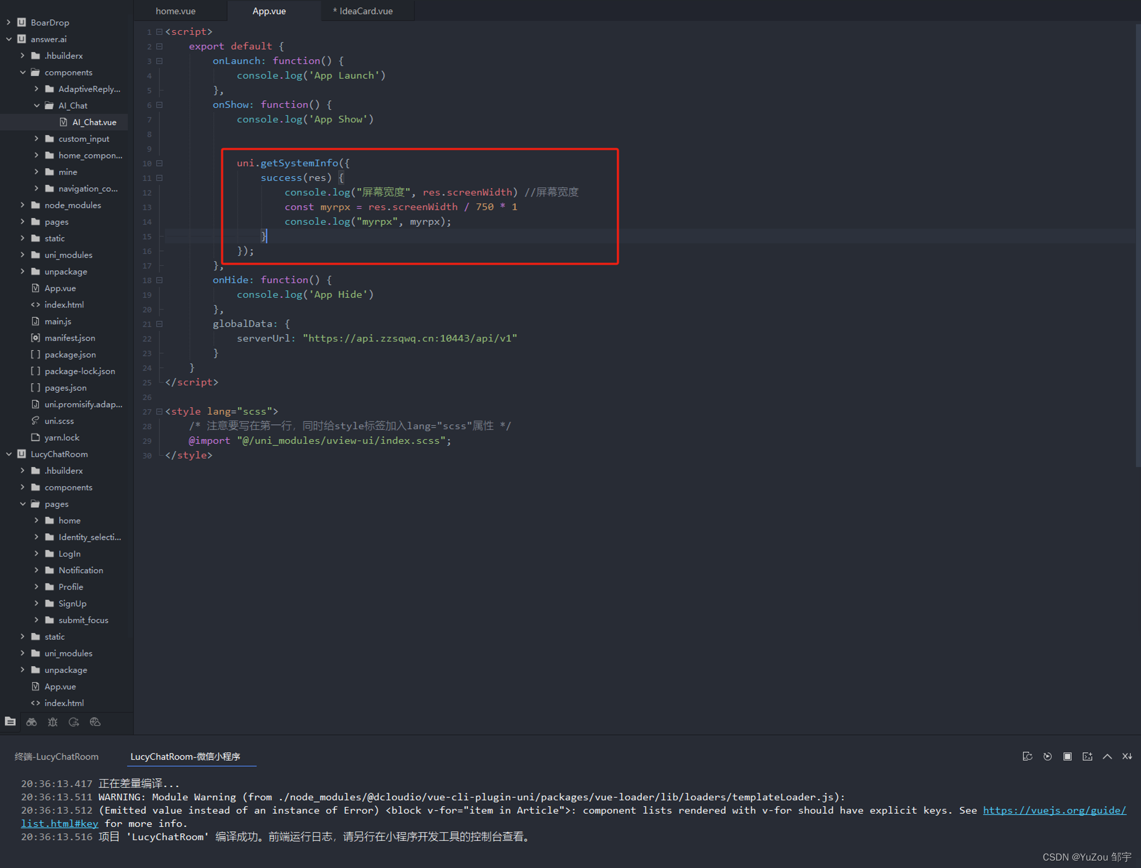The image size is (1141, 868).
Task: Fold the onShow function at line 6
Action: point(159,105)
